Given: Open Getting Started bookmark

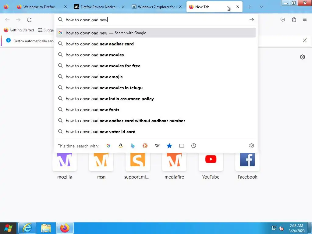Looking at the screenshot, I should pos(19,30).
